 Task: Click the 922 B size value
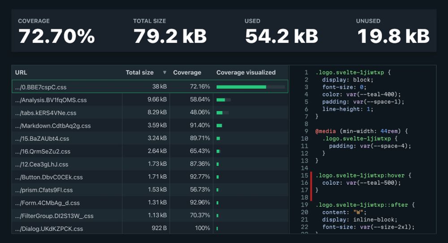tap(159, 228)
